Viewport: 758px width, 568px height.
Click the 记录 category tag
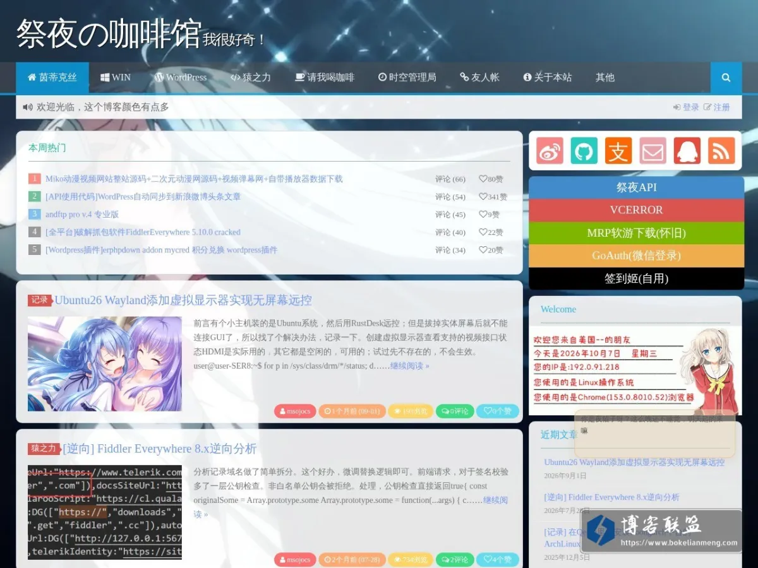[40, 300]
